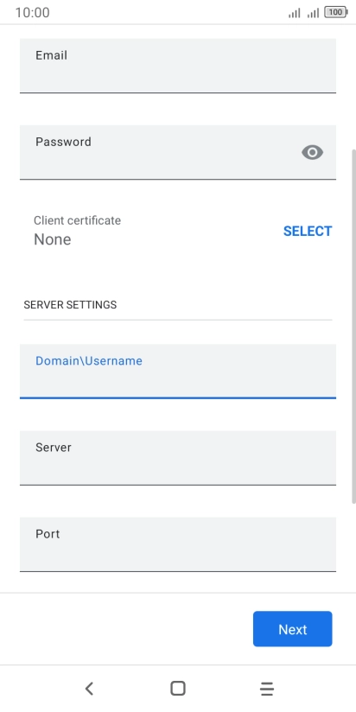Focus the Server input field
This screenshot has height=712, width=356.
pyautogui.click(x=178, y=458)
